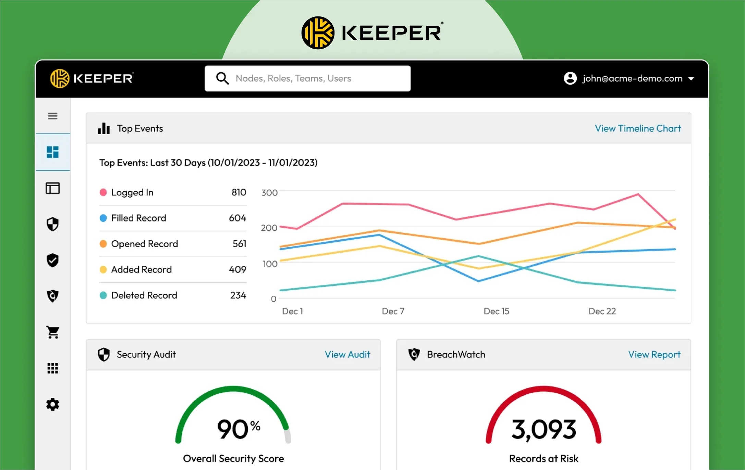Image resolution: width=745 pixels, height=470 pixels.
Task: Click the 3,093 records at risk gauge
Action: 544,415
